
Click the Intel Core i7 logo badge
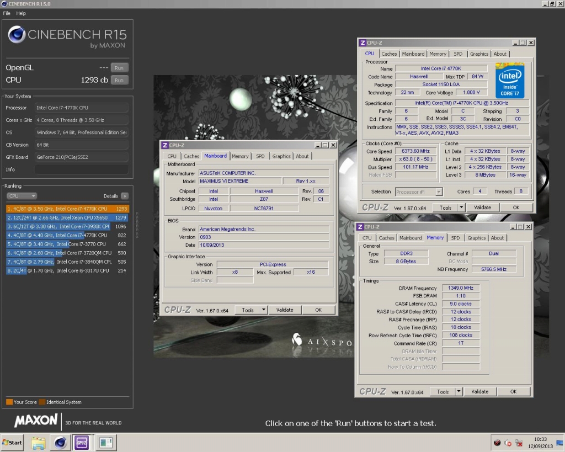tap(510, 81)
